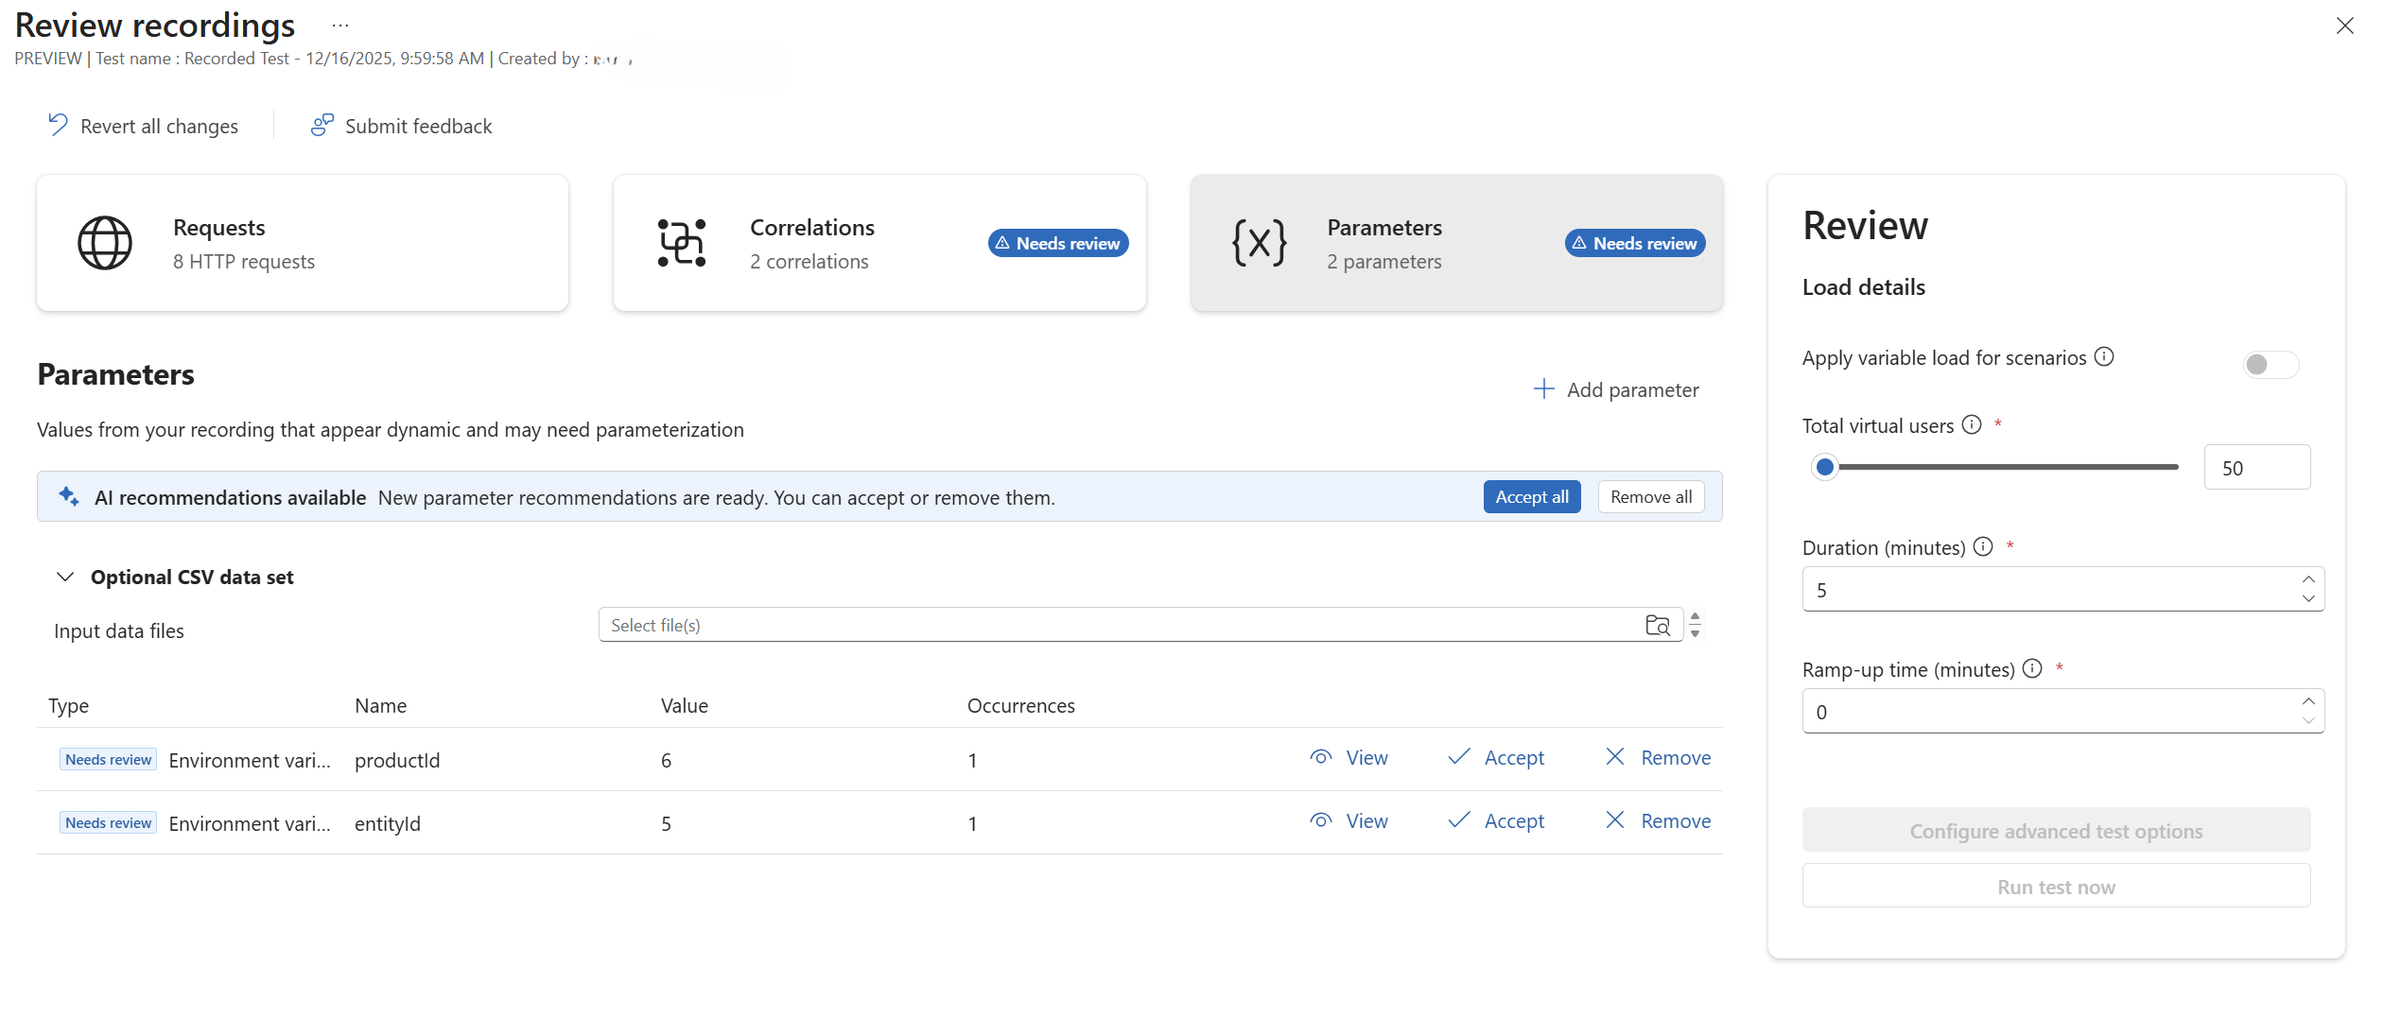Click the info icon next to Total virtual users
Image resolution: width=2384 pixels, height=1035 pixels.
1972,424
